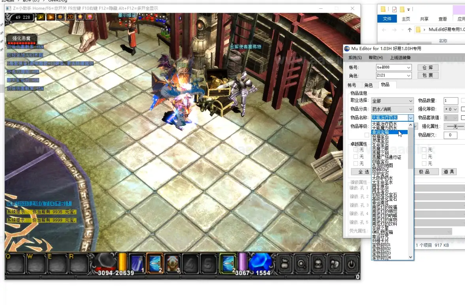This screenshot has height=305, width=465.
Task: Select the W skill slot
Action: coord(36,263)
